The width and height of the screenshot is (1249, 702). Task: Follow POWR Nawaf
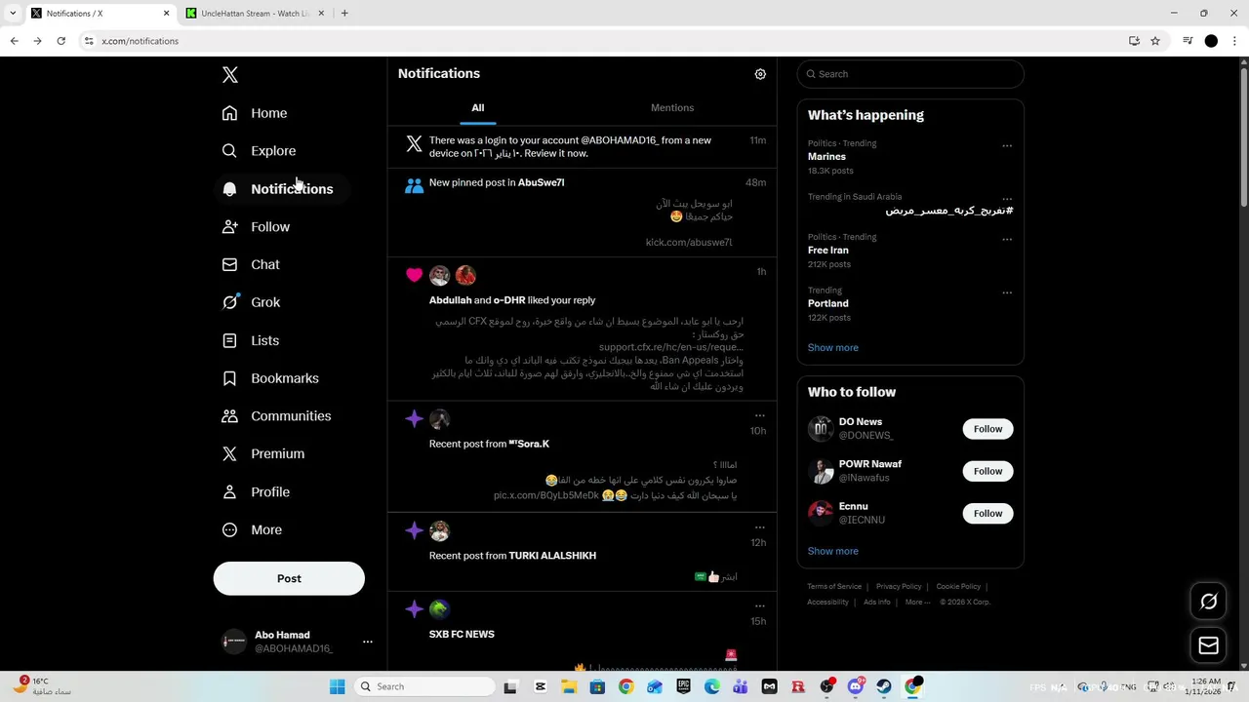point(987,472)
